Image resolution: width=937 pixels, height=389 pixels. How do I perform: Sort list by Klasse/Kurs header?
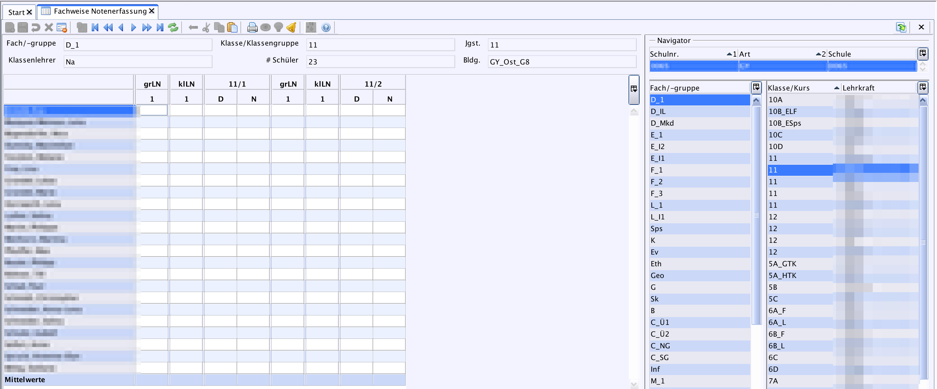(x=804, y=88)
